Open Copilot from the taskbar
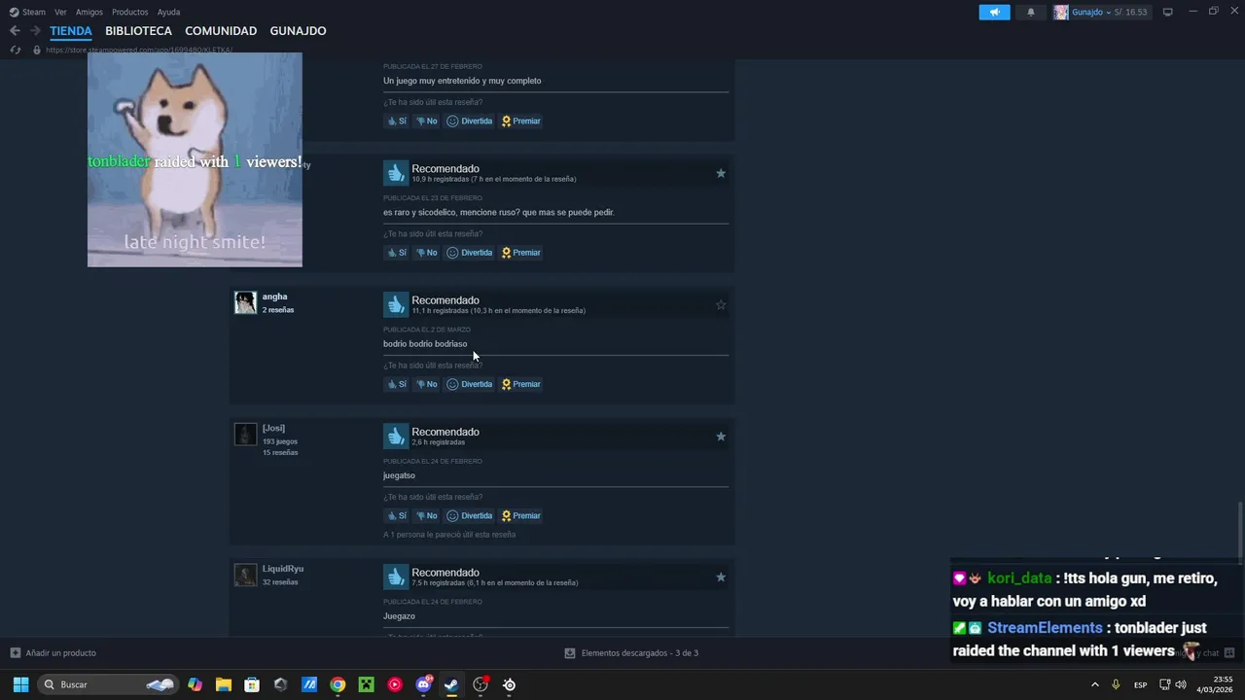Image resolution: width=1245 pixels, height=700 pixels. pos(195,684)
